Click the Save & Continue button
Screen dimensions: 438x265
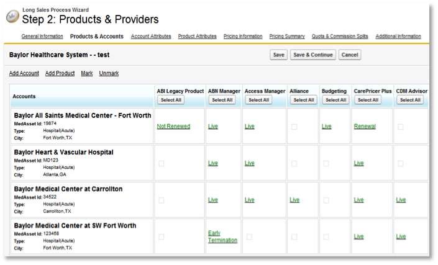(x=313, y=55)
